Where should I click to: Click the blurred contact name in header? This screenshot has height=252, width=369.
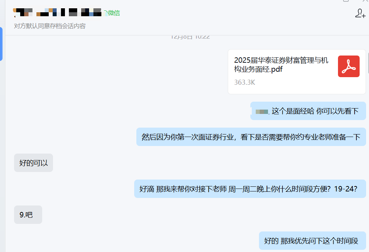(x=58, y=12)
